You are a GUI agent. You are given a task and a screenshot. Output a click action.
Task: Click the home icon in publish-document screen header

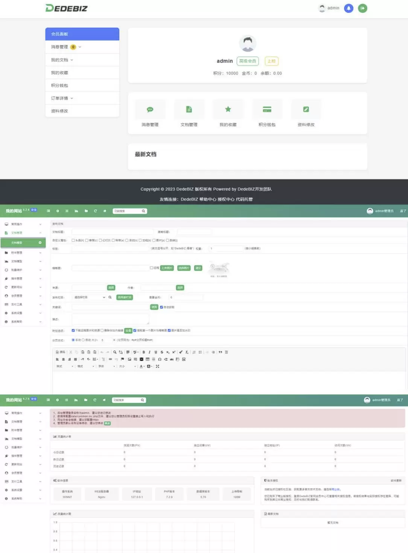(105, 211)
